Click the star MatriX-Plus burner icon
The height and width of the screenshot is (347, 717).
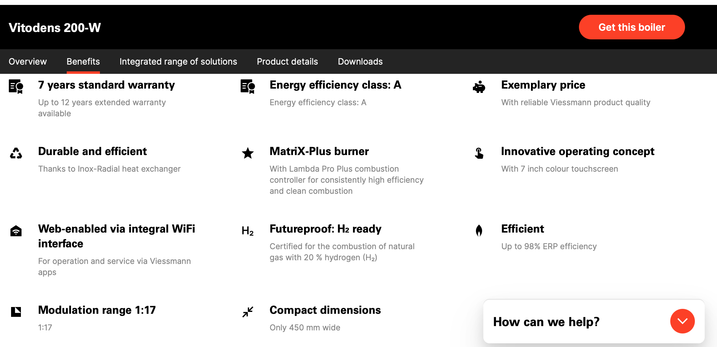(x=248, y=153)
